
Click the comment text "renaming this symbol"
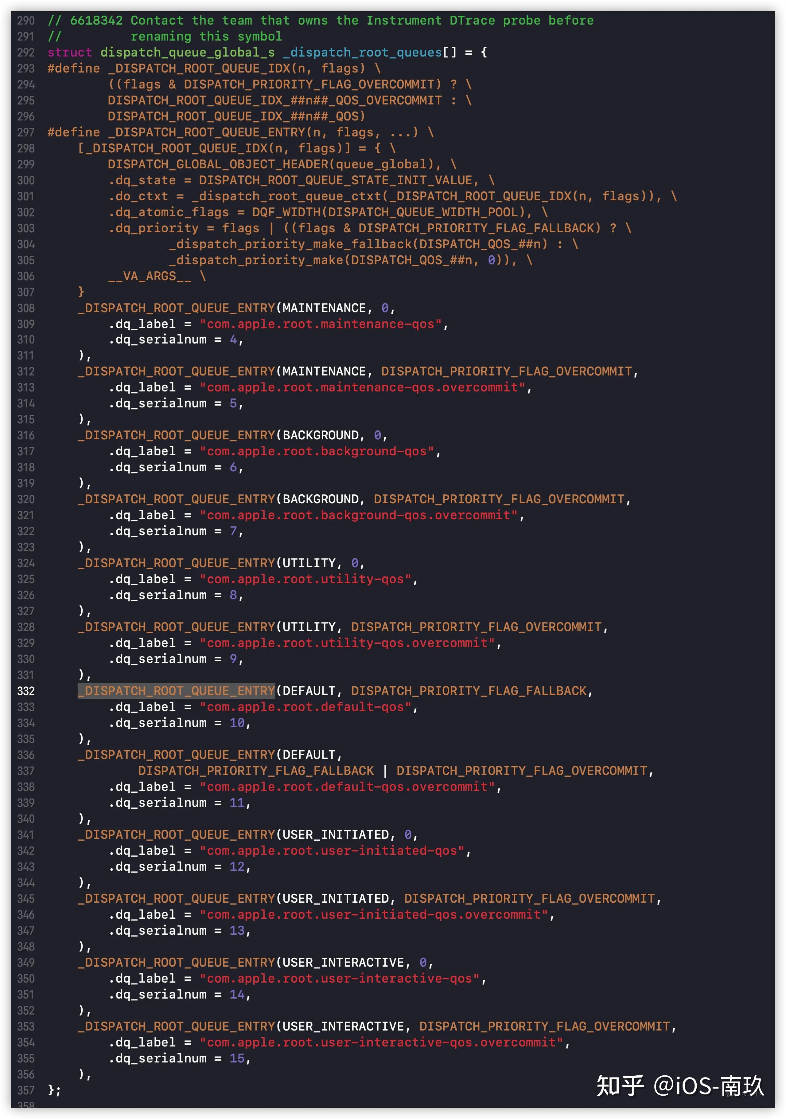click(x=206, y=37)
